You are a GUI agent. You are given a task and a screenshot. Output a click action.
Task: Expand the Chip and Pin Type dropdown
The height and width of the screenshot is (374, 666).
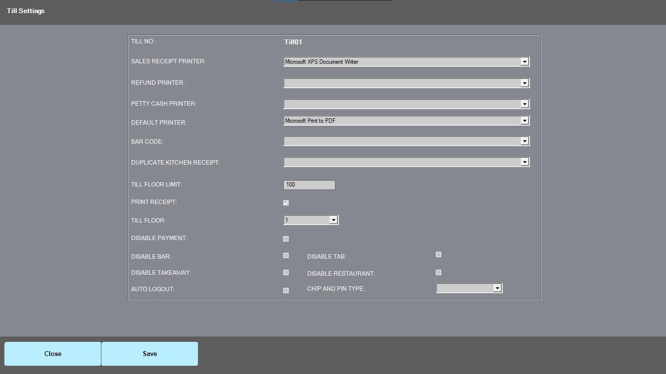pos(497,288)
